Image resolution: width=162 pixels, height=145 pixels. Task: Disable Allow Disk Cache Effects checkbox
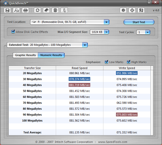coord(13,32)
